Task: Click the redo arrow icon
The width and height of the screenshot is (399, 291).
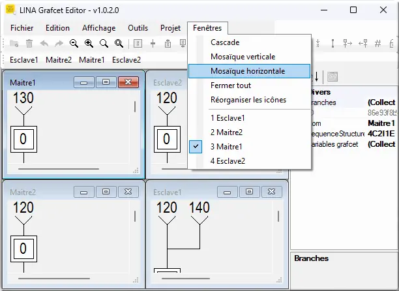Action: coord(59,43)
